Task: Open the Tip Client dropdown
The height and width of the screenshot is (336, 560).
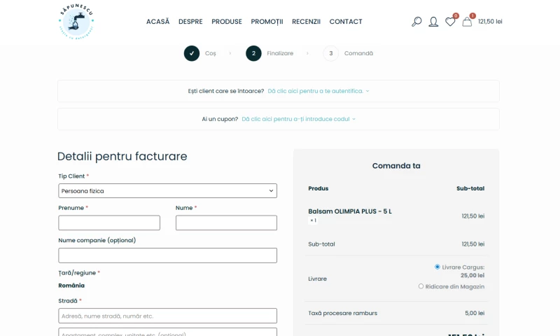Action: (167, 190)
